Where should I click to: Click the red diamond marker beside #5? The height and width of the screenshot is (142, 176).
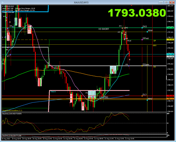pyautogui.click(x=125, y=28)
